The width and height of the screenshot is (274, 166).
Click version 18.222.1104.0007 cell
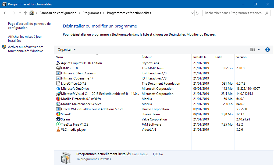[x=248, y=89]
